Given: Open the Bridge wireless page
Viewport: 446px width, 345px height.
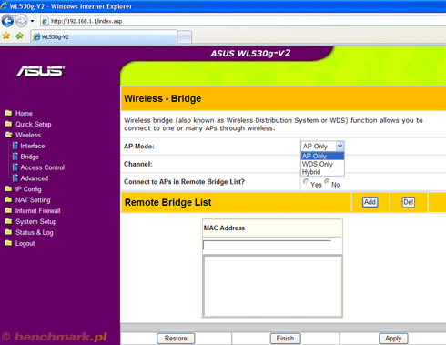Looking at the screenshot, I should coord(30,157).
